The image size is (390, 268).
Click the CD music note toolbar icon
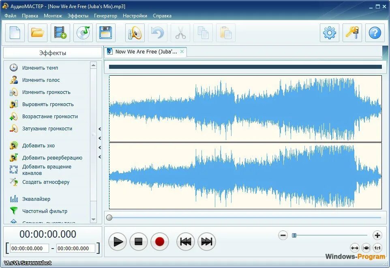coord(83,33)
